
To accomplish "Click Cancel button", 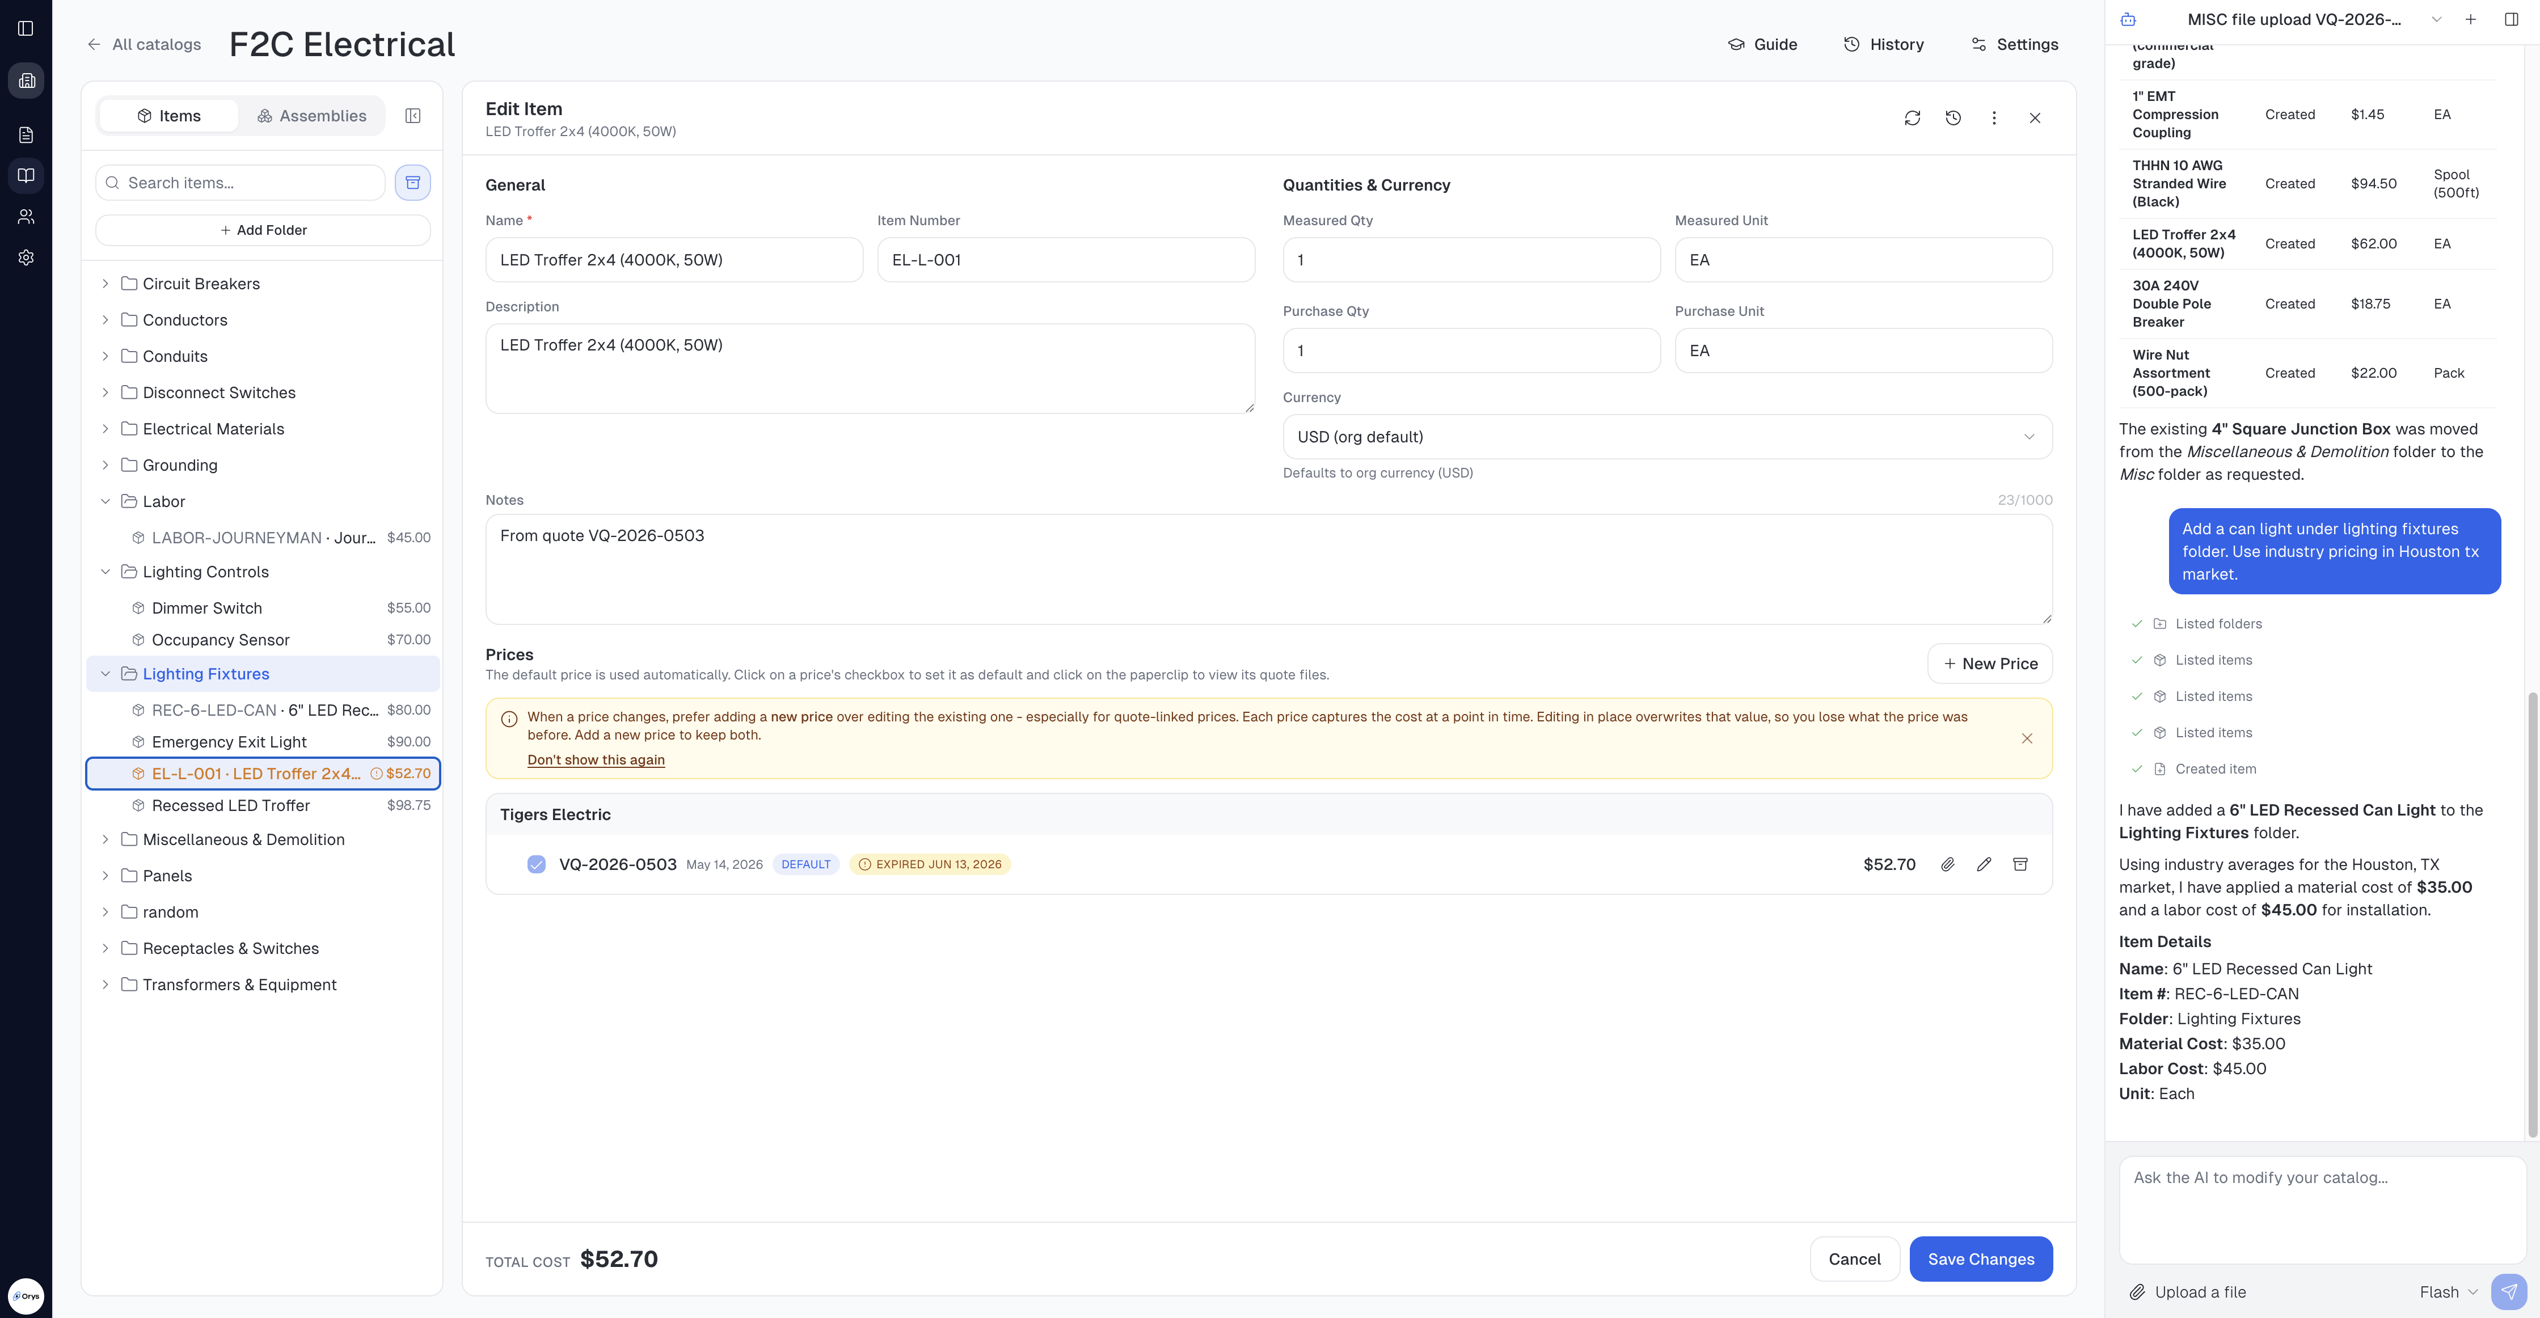I will (x=1854, y=1259).
